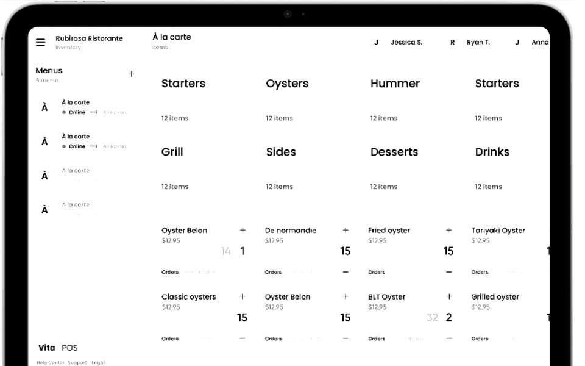
Task: Remove one BLT Oyster using its minus
Action: coord(449,338)
